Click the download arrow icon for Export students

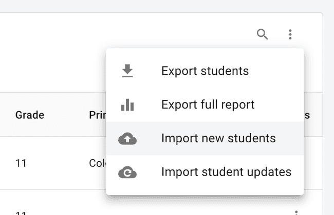coord(127,71)
